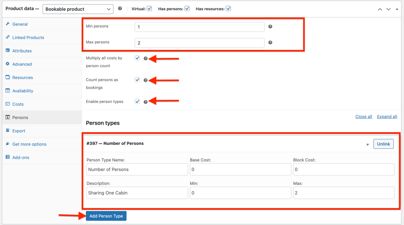The width and height of the screenshot is (404, 225).
Task: Open the Availability tab
Action: click(23, 91)
